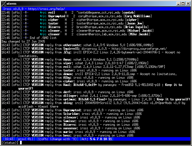The image size is (192, 146).
Task: Click nick 'Unprompted' in the #rpi WHO list
Action: point(56,16)
